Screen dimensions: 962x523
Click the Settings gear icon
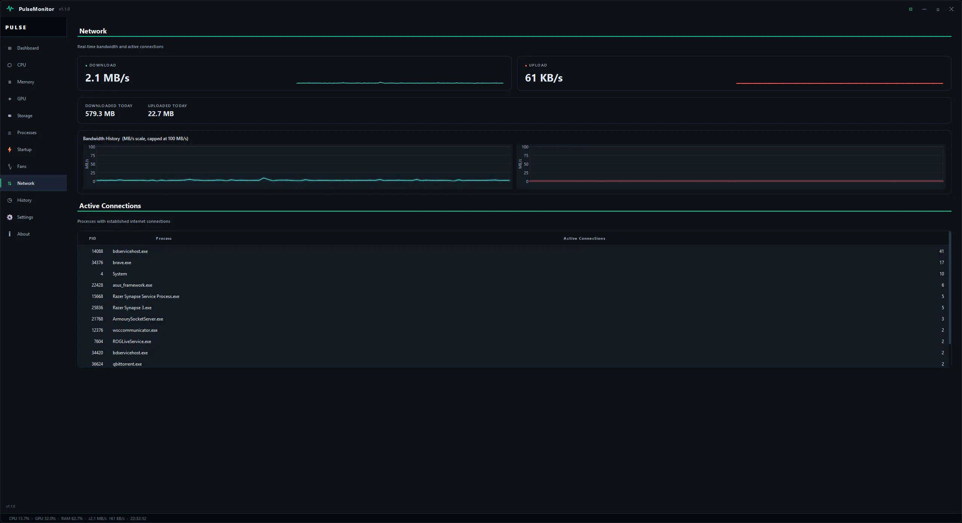[x=10, y=217]
